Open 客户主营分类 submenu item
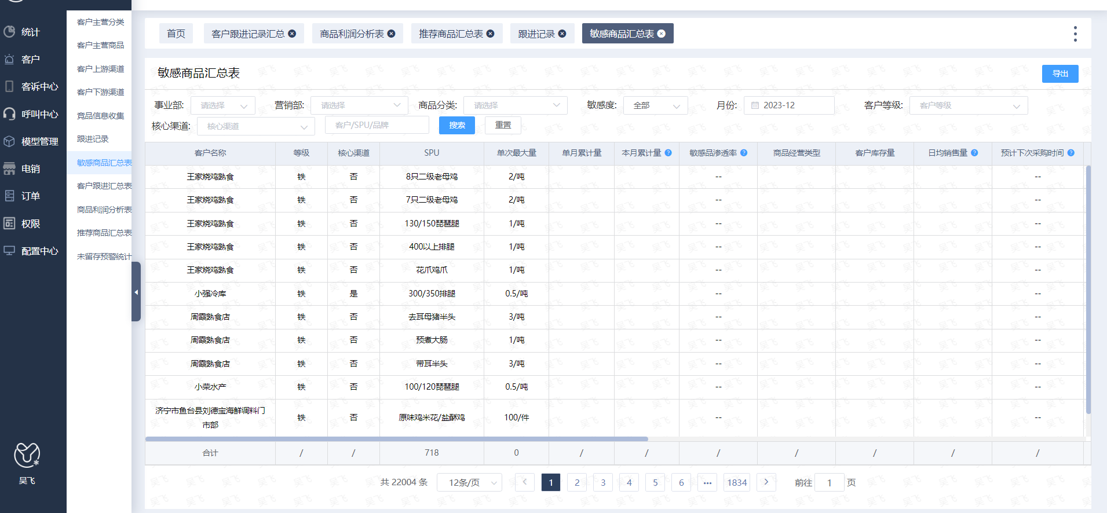This screenshot has width=1107, height=513. point(100,22)
